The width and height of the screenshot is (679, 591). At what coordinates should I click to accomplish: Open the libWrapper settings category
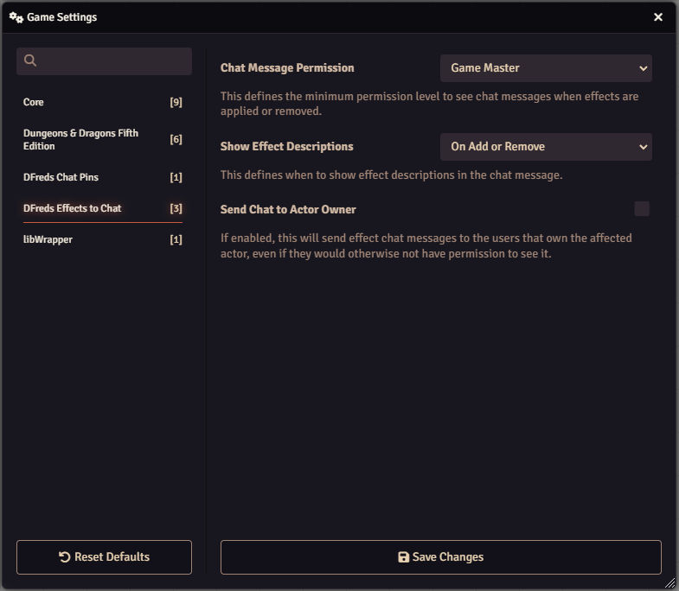coord(48,239)
